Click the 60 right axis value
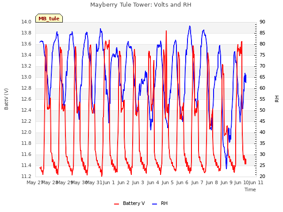The height and width of the screenshot is (212, 283). (x=262, y=88)
